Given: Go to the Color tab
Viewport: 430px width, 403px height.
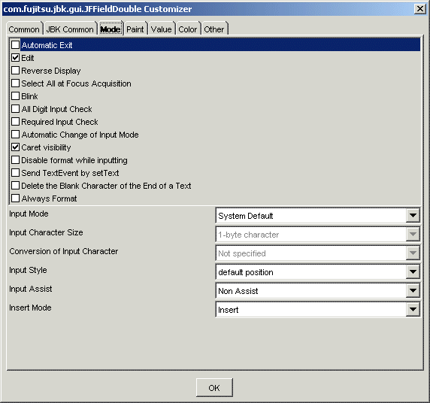Looking at the screenshot, I should (188, 29).
